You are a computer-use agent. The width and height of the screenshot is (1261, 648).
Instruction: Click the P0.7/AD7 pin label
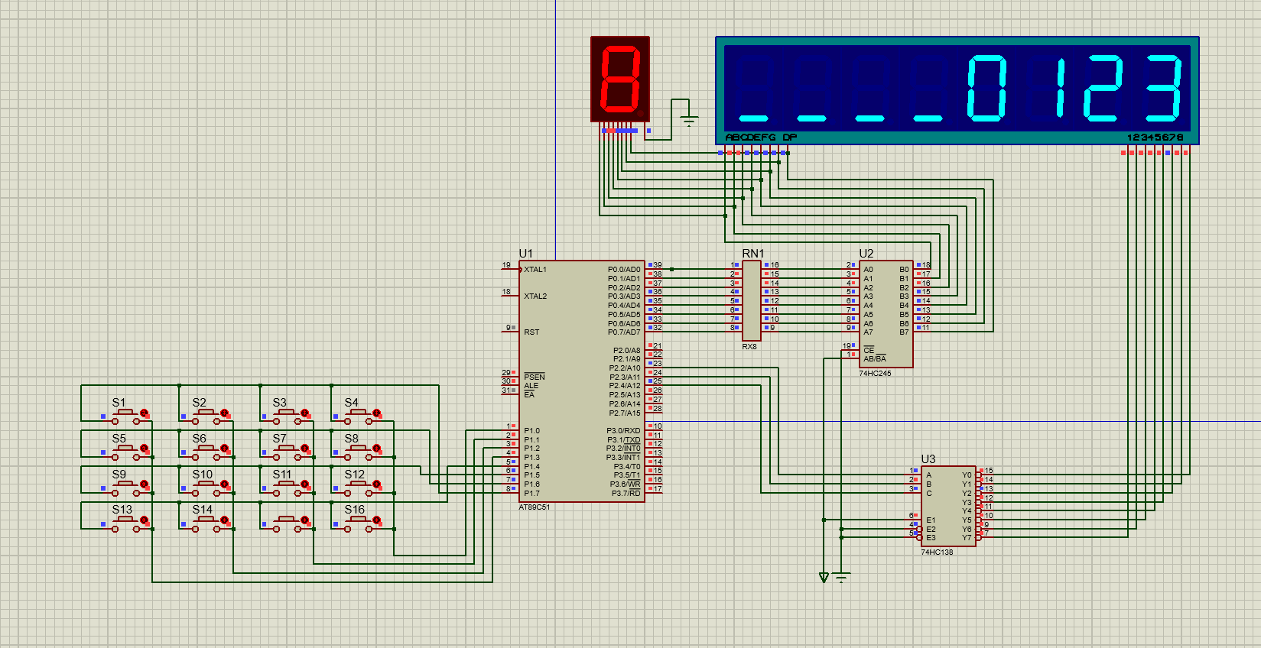(624, 332)
